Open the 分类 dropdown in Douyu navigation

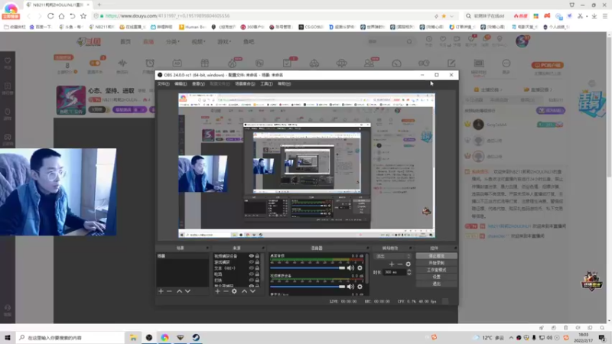173,42
